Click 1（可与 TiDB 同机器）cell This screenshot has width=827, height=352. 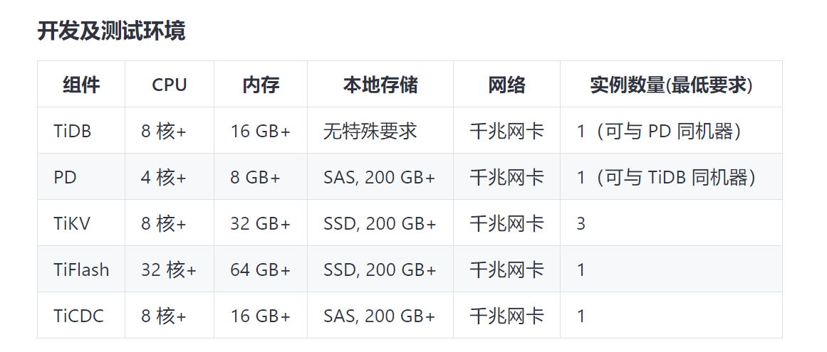click(666, 177)
